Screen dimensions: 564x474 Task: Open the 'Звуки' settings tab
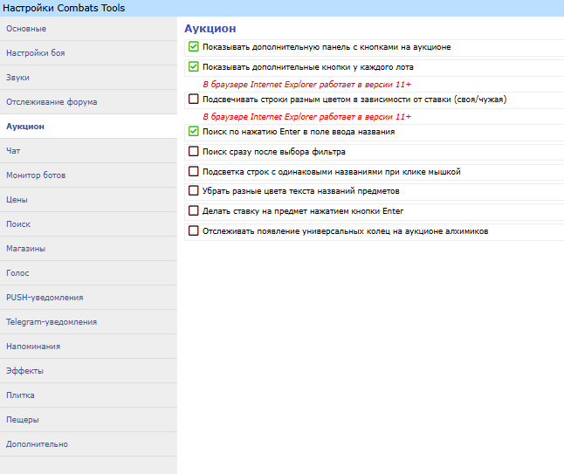(18, 78)
